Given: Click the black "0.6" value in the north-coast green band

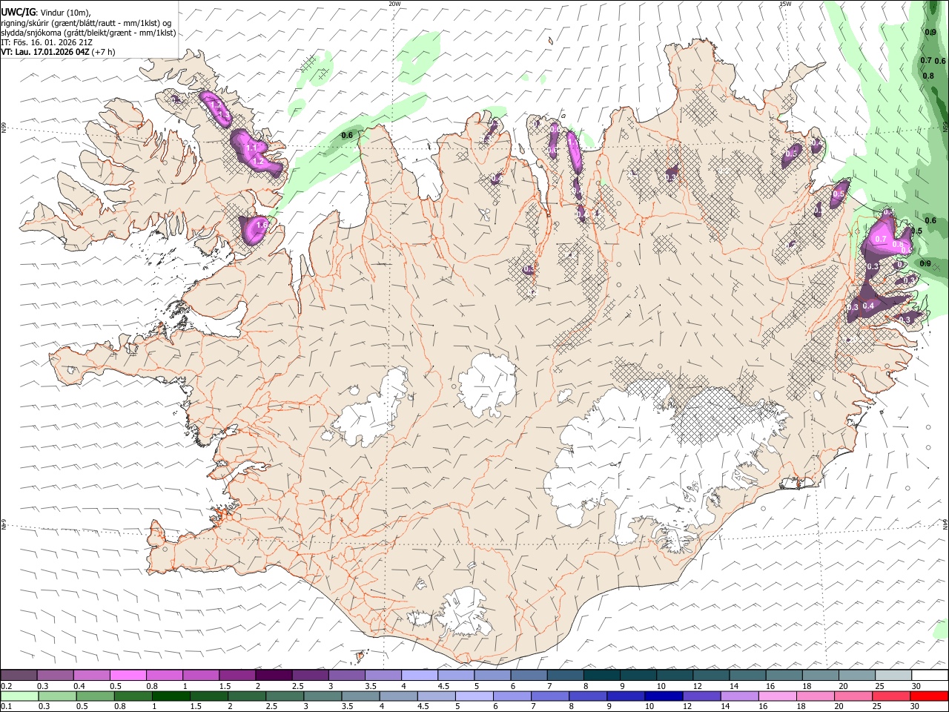Looking at the screenshot, I should pos(346,135).
